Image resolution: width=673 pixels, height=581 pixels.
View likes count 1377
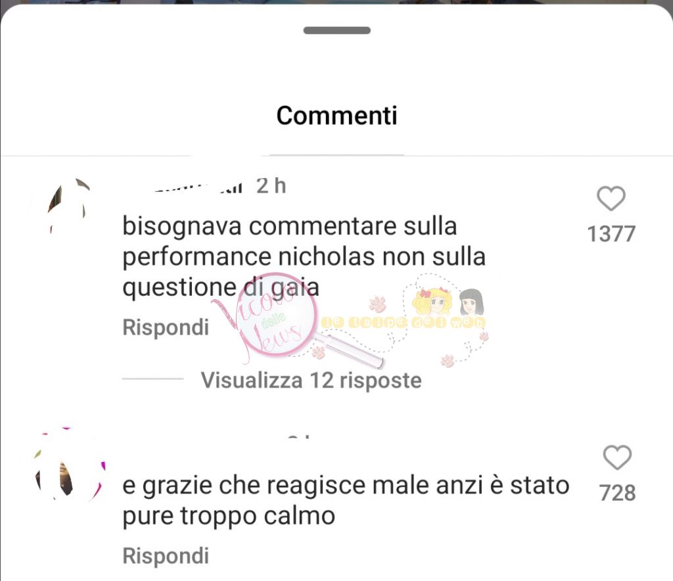[611, 234]
